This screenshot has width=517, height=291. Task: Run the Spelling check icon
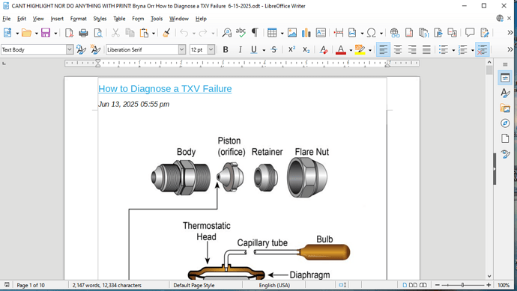point(241,33)
